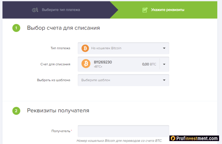
Task: Click the 0,00 BTC balance value
Action: tap(149, 64)
